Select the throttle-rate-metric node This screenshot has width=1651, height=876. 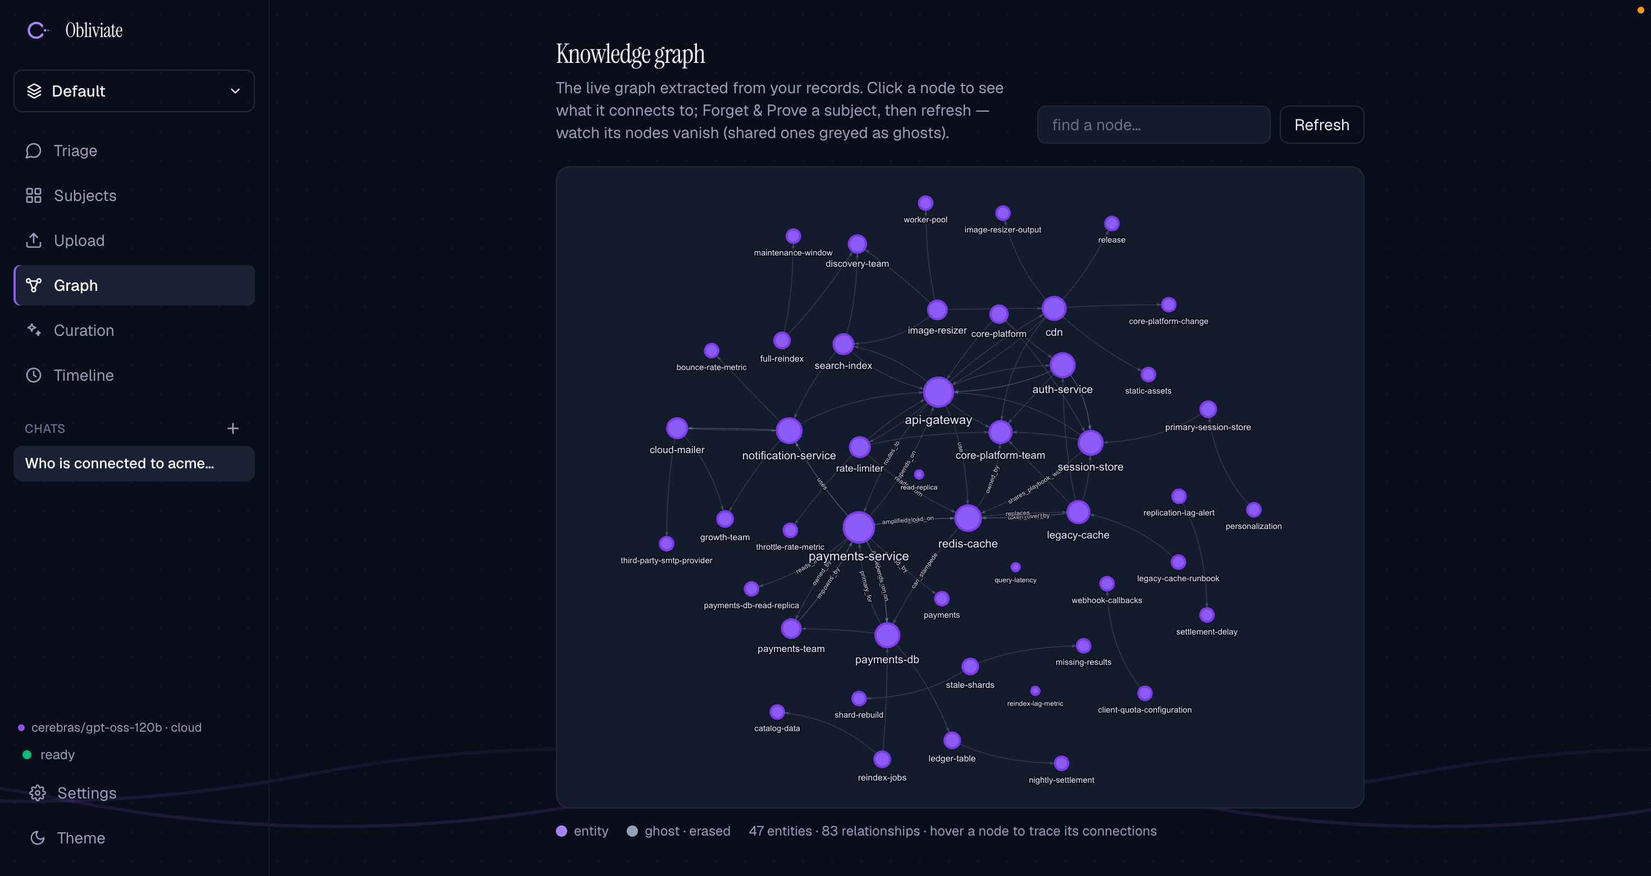[790, 531]
